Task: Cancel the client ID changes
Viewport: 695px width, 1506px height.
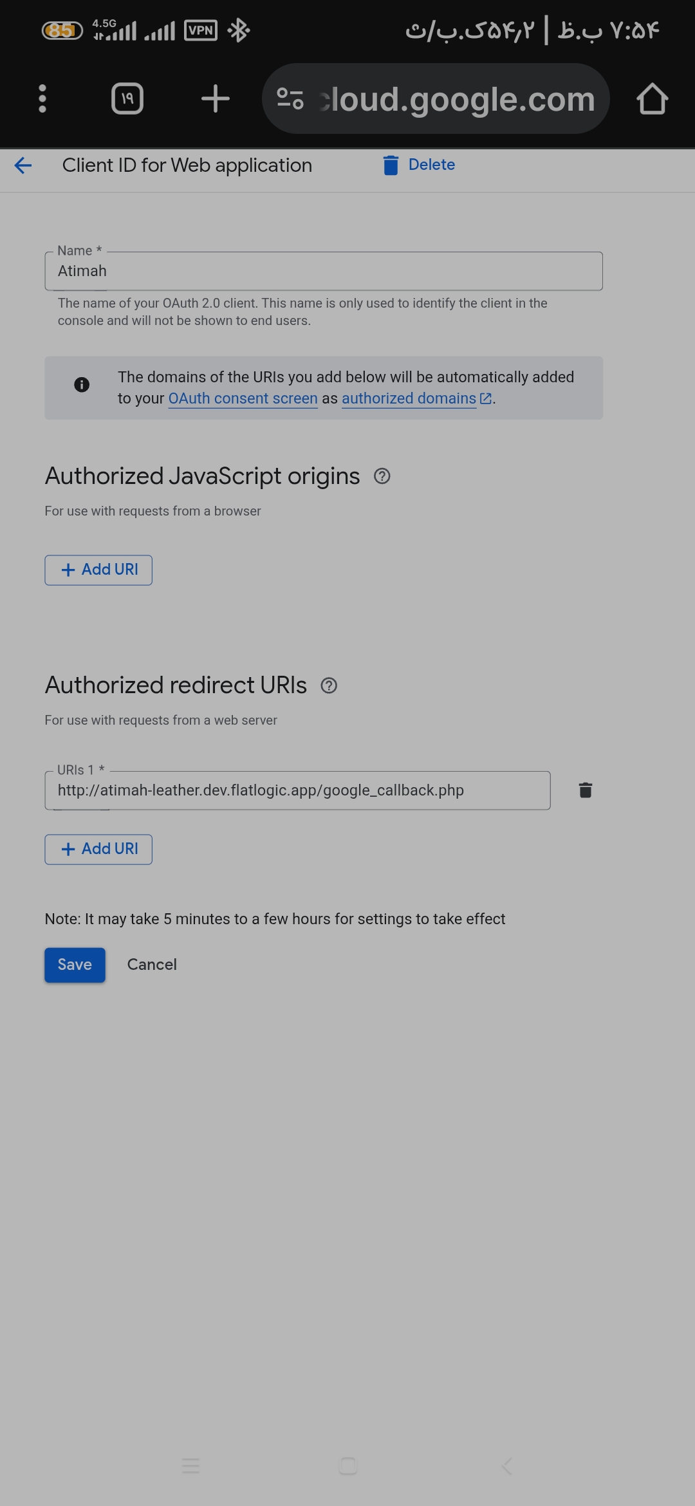Action: [x=152, y=965]
